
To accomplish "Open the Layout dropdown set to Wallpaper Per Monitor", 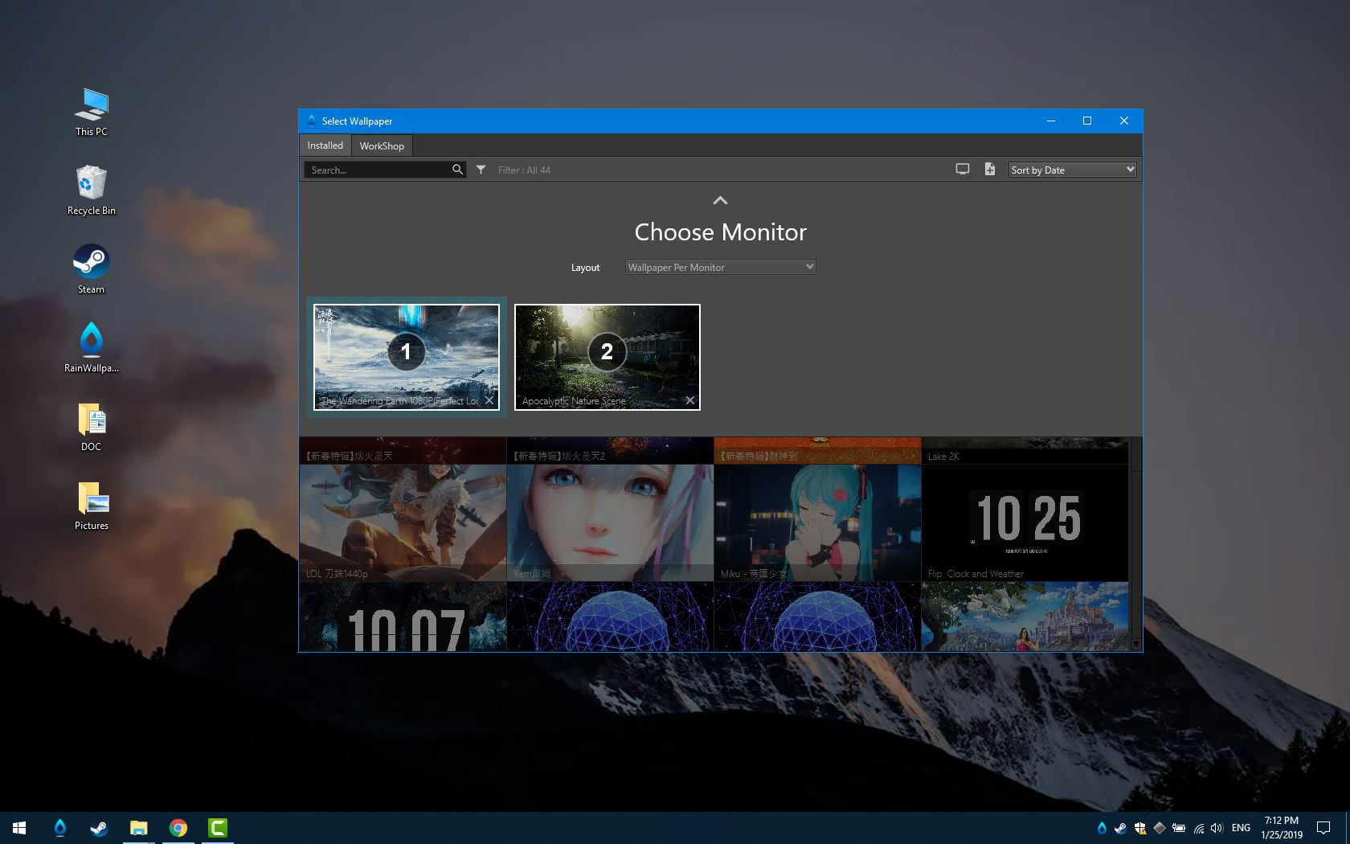I will [x=720, y=267].
